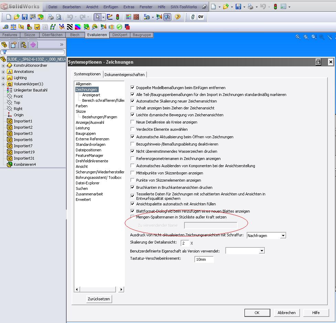Expand the FeatureManager panel double chevron
This screenshot has width=336, height=323.
point(62,45)
